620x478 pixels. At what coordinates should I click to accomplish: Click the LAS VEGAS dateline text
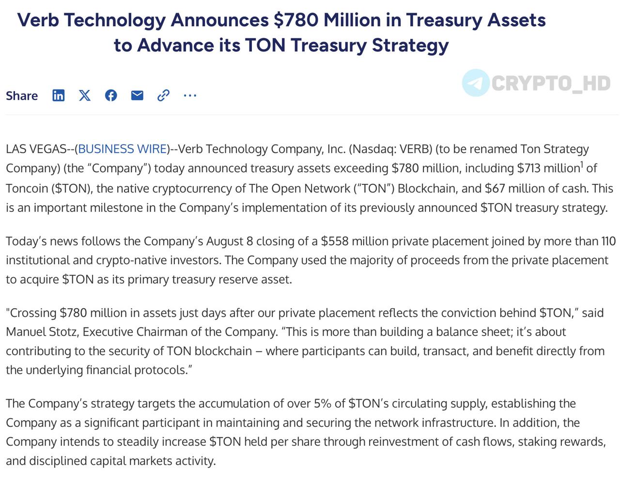pos(38,149)
